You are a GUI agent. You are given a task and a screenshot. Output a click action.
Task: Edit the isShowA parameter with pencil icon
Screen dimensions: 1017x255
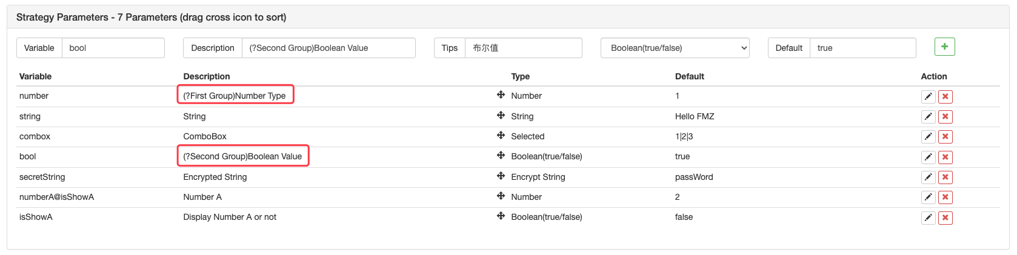(x=928, y=218)
